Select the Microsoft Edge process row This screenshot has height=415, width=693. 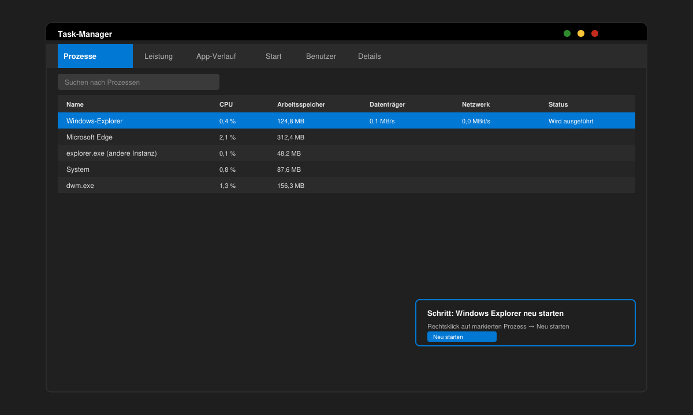[346, 137]
